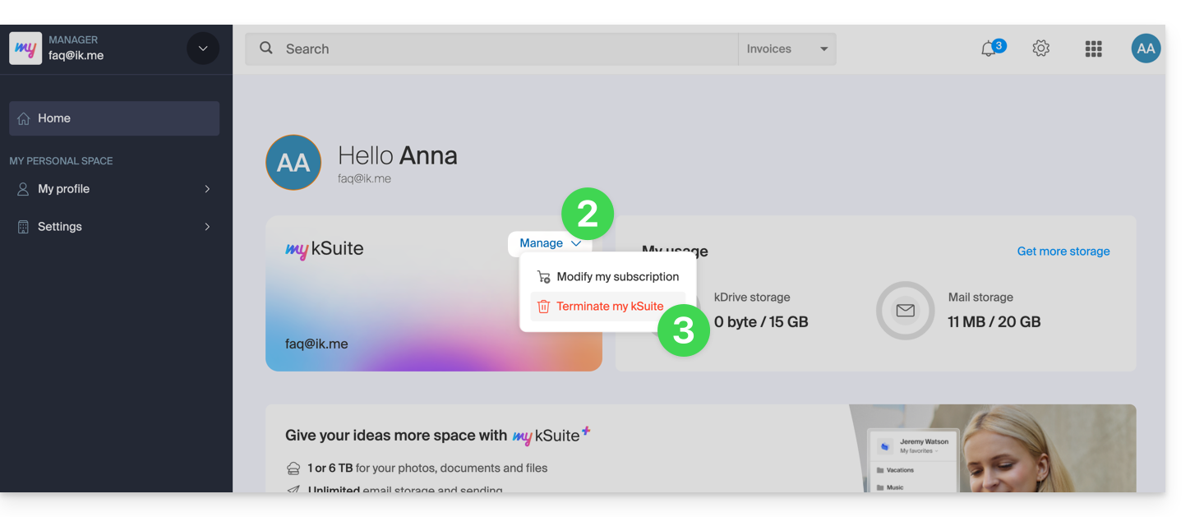
Task: Open the settings gear icon
Action: click(x=1041, y=48)
